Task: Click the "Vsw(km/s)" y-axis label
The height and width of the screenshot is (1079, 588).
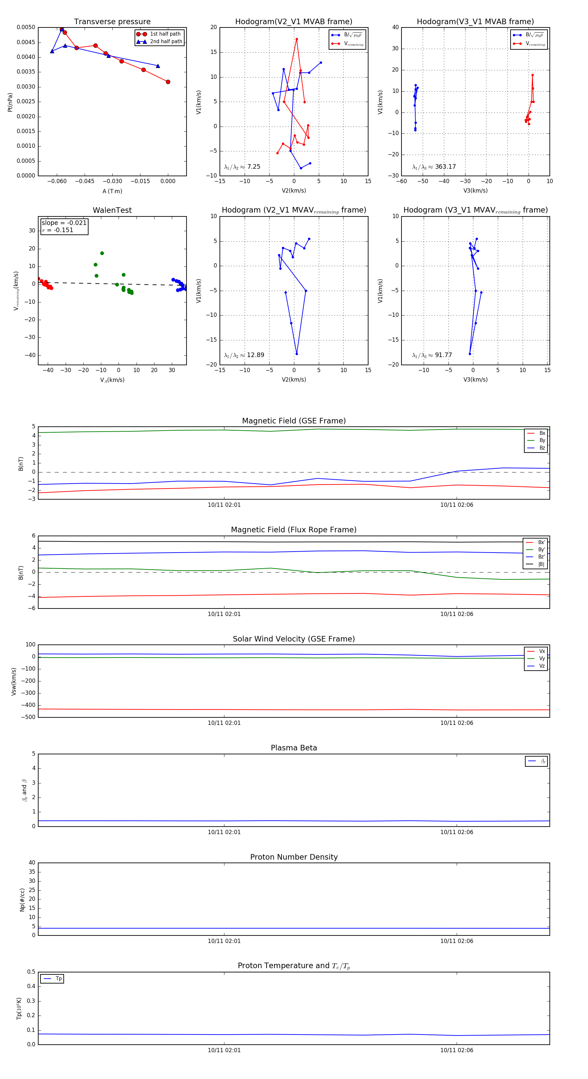Action: (x=13, y=681)
